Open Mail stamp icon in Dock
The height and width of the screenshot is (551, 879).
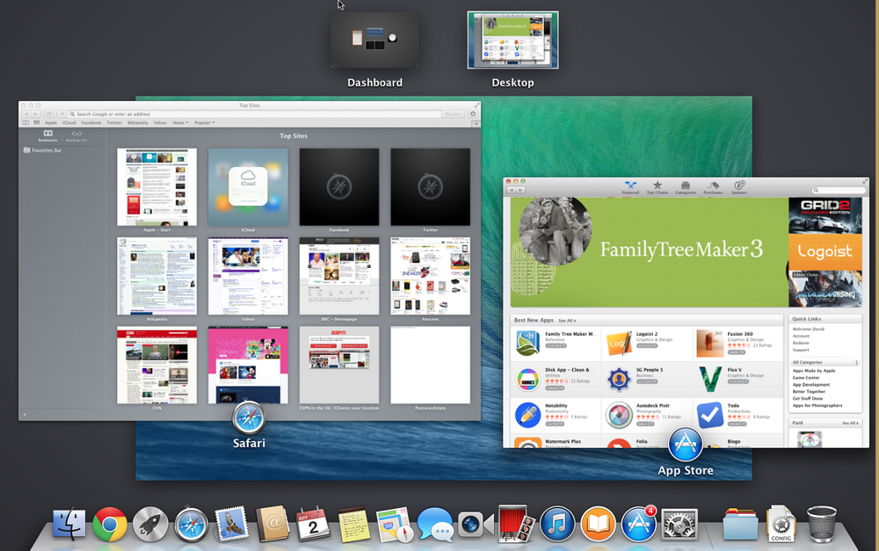(231, 524)
